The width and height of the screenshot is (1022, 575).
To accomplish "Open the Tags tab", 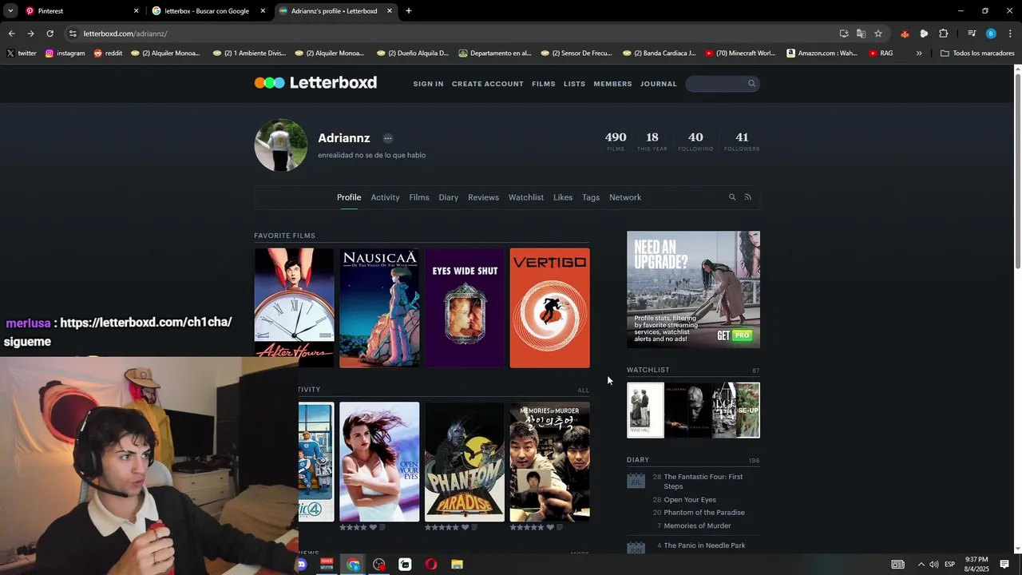I will click(591, 197).
